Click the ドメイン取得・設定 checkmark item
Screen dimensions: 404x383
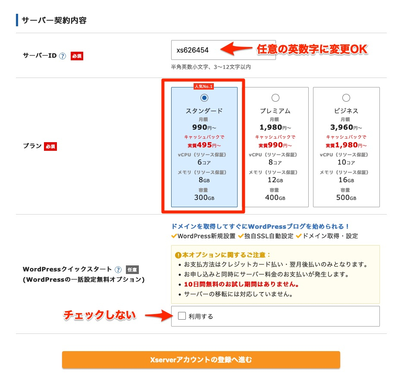pyautogui.click(x=327, y=236)
